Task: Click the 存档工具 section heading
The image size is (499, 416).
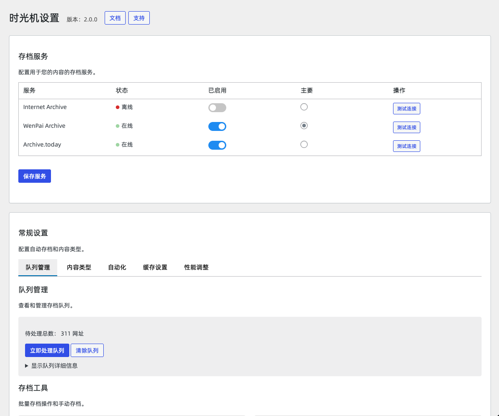Action: coord(33,388)
